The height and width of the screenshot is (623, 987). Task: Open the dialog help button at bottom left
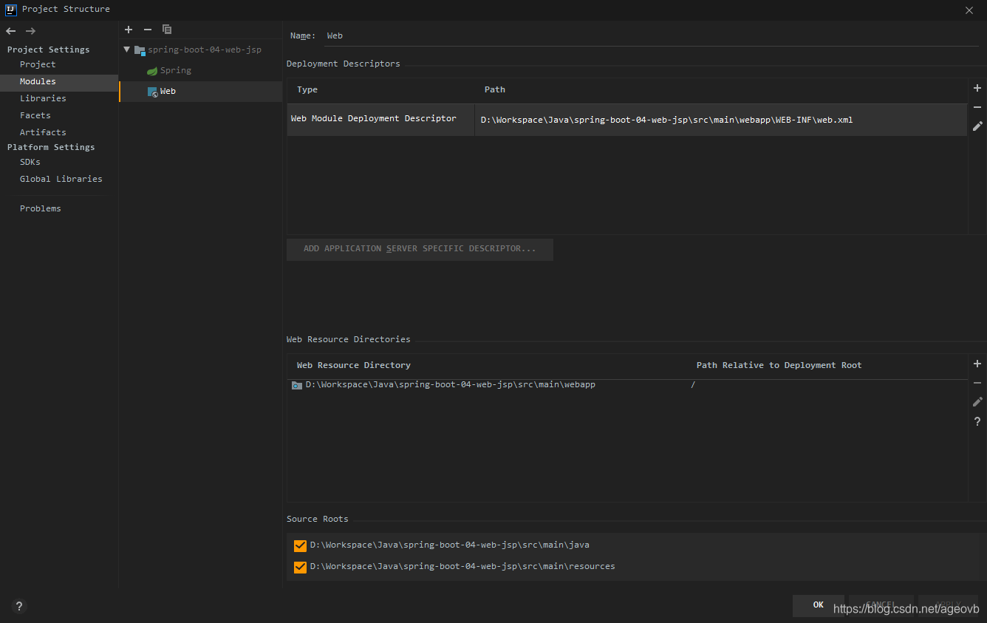(19, 607)
